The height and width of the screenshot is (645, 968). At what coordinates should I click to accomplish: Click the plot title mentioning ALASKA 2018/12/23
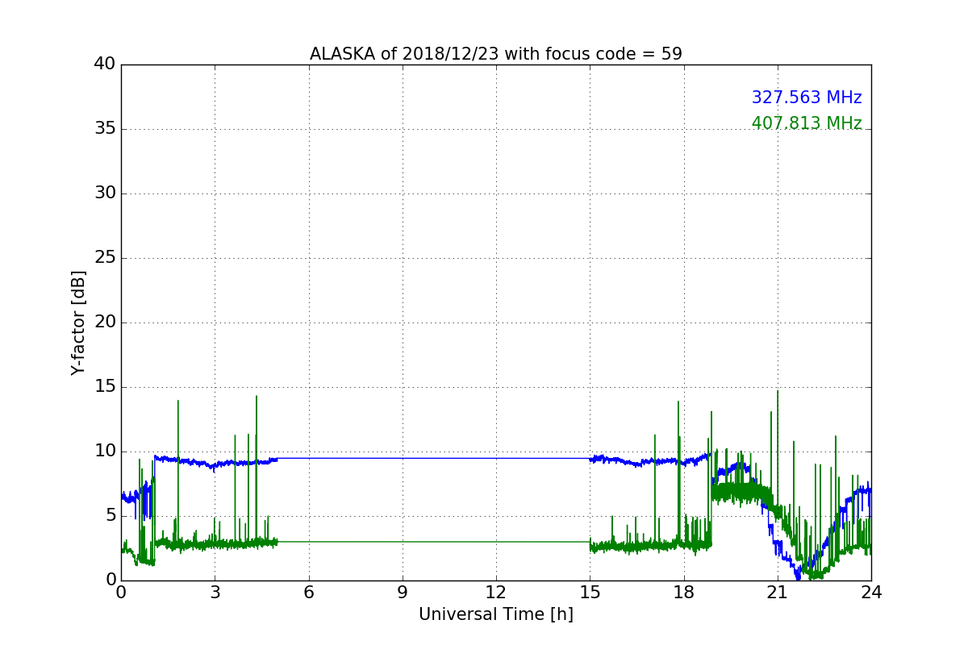(496, 54)
